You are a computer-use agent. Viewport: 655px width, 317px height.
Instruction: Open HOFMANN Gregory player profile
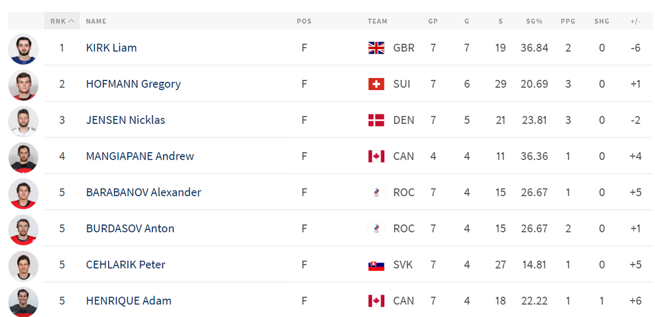click(x=133, y=84)
